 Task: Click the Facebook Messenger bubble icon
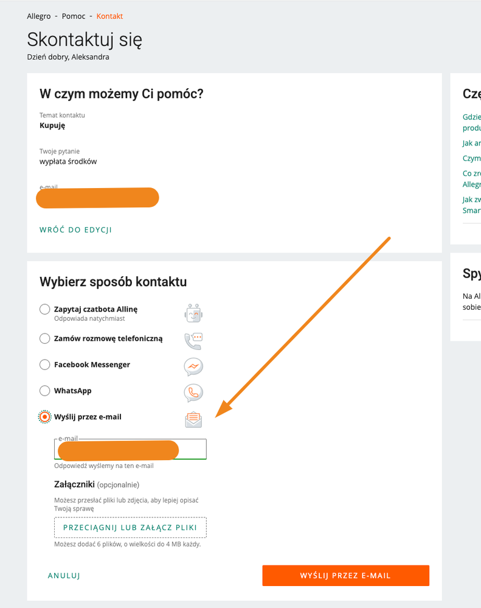(193, 367)
